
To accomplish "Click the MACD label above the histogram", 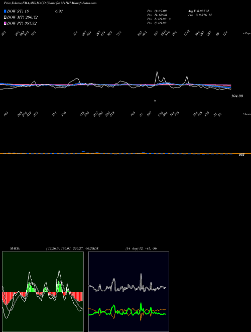I will [x=15, y=248].
